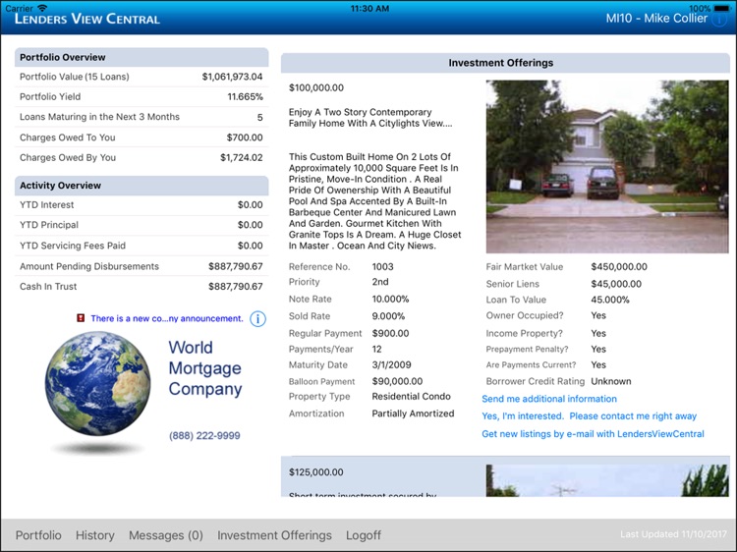Image resolution: width=737 pixels, height=552 pixels.
Task: Click the Property Type value Residential Condo
Action: (412, 397)
